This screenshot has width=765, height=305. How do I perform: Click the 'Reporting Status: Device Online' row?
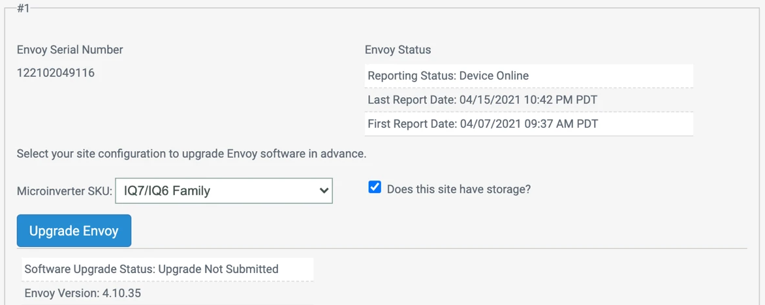click(x=529, y=76)
